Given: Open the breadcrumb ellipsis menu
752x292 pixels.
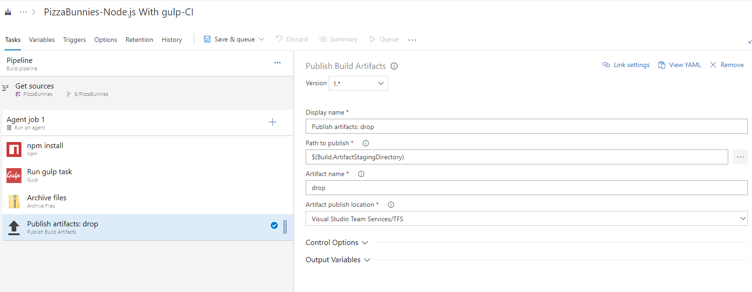Looking at the screenshot, I should point(23,12).
